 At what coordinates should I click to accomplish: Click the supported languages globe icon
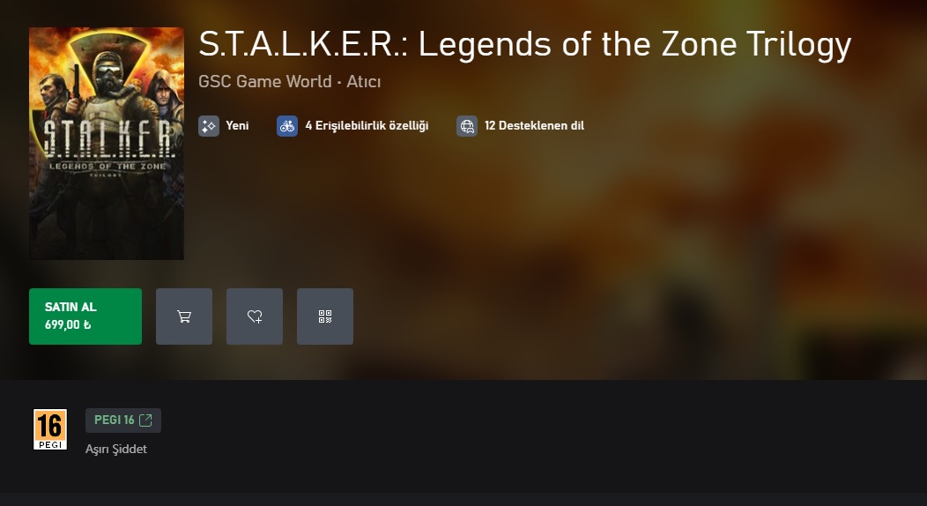point(467,126)
